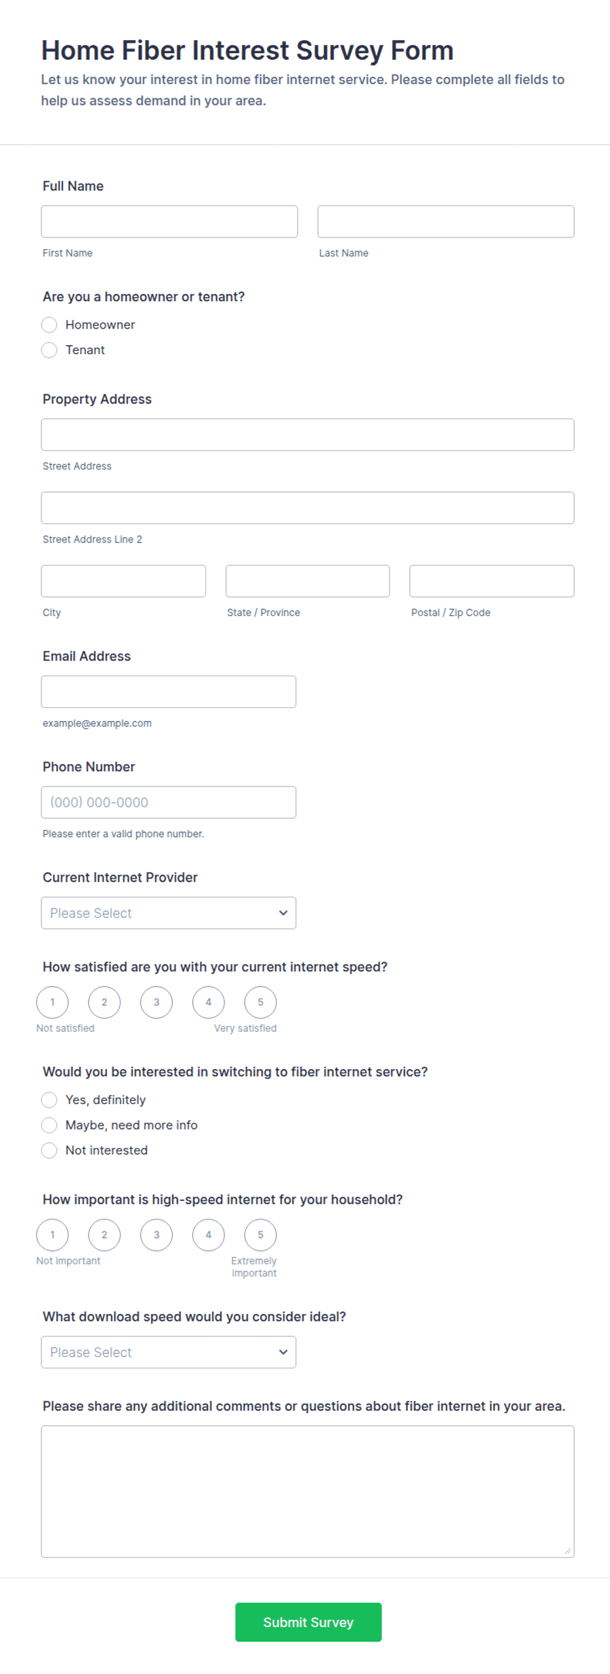The height and width of the screenshot is (1674, 610).
Task: Choose the Tenant radio option
Action: pos(49,350)
